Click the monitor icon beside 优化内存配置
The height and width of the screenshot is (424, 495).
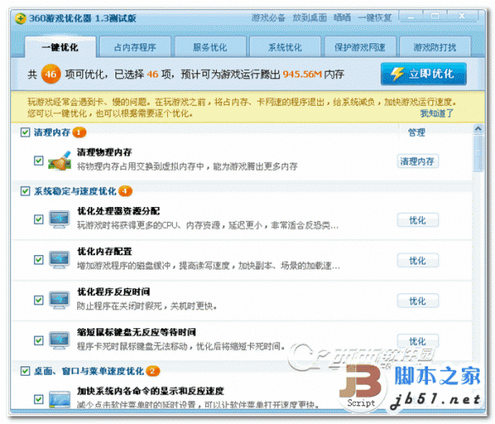[59, 259]
